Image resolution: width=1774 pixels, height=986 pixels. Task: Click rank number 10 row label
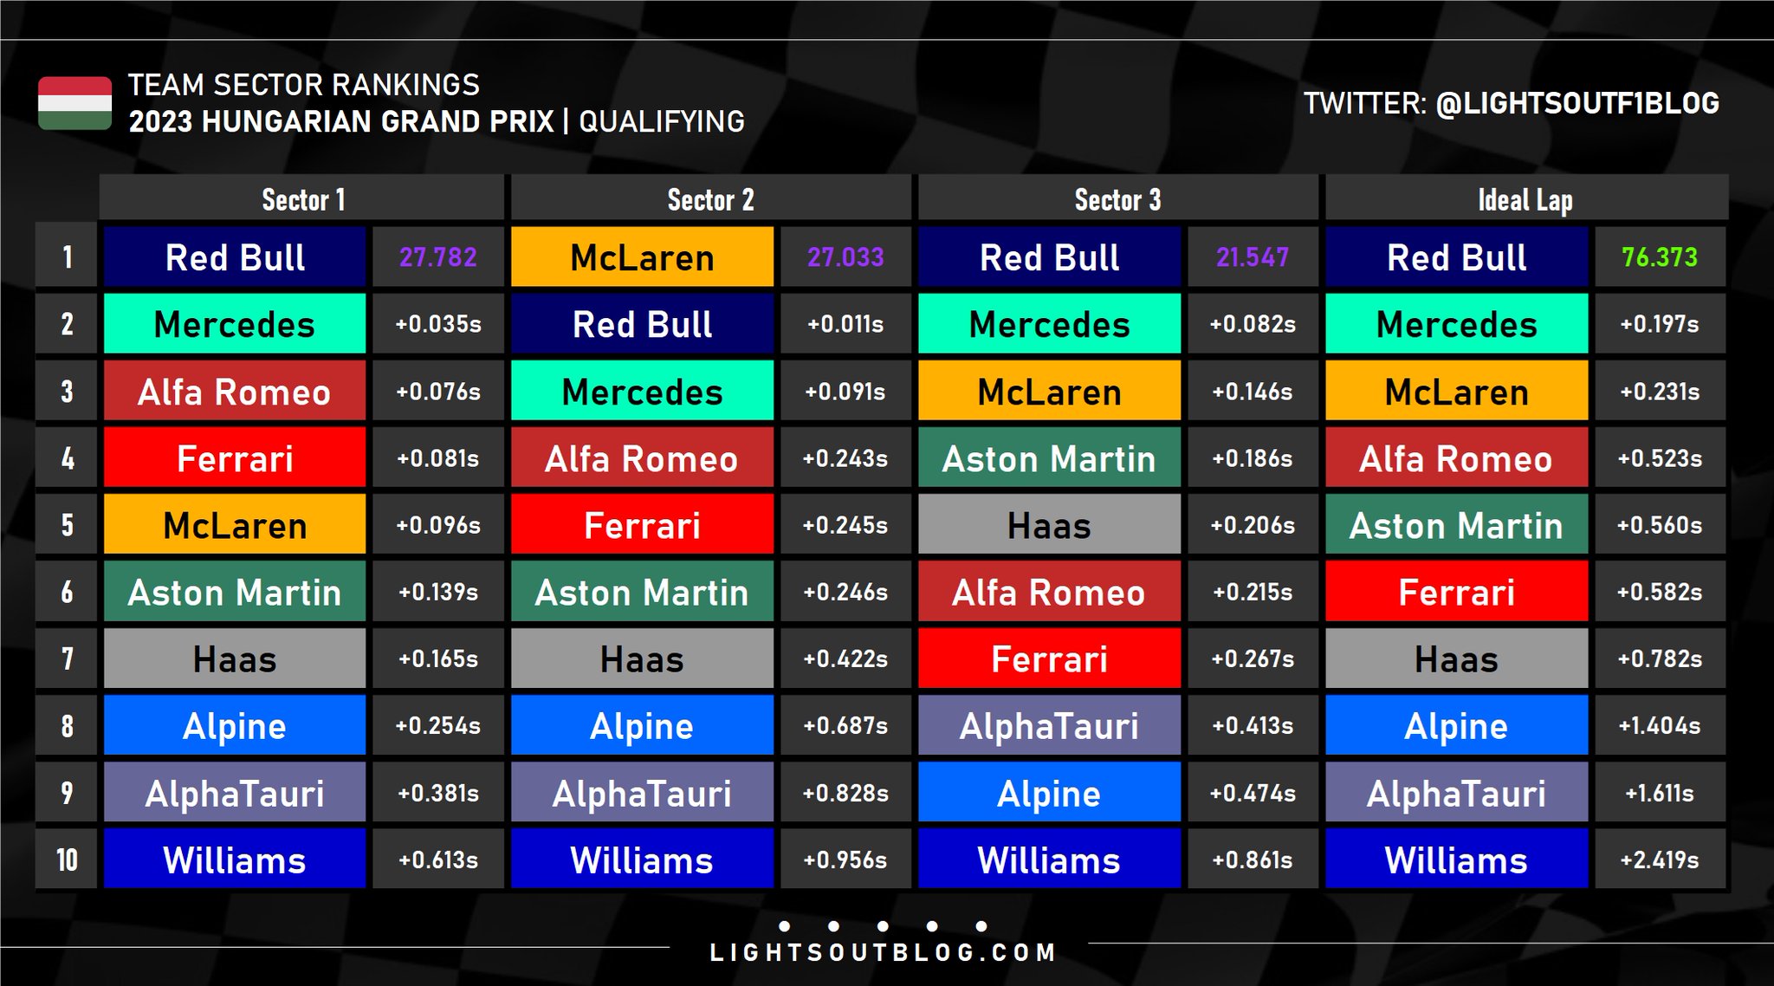tap(67, 860)
